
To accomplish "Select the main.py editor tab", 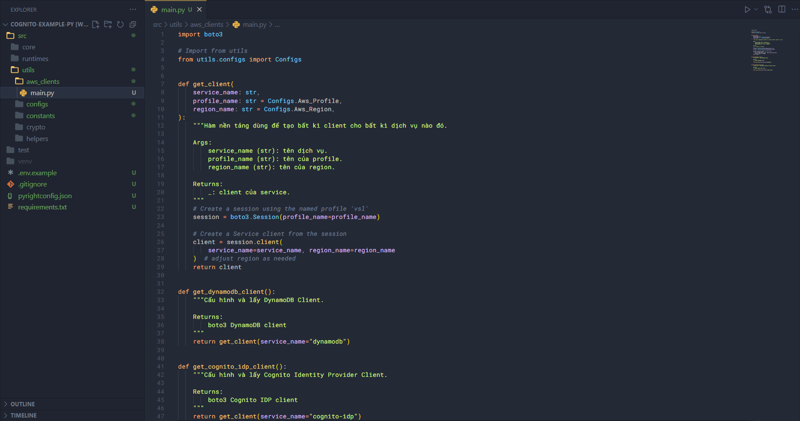I will coord(173,10).
